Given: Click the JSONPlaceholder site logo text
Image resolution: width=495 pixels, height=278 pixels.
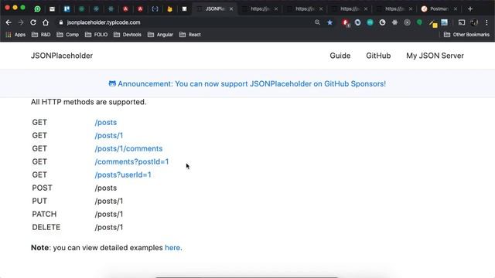Looking at the screenshot, I should pos(62,56).
